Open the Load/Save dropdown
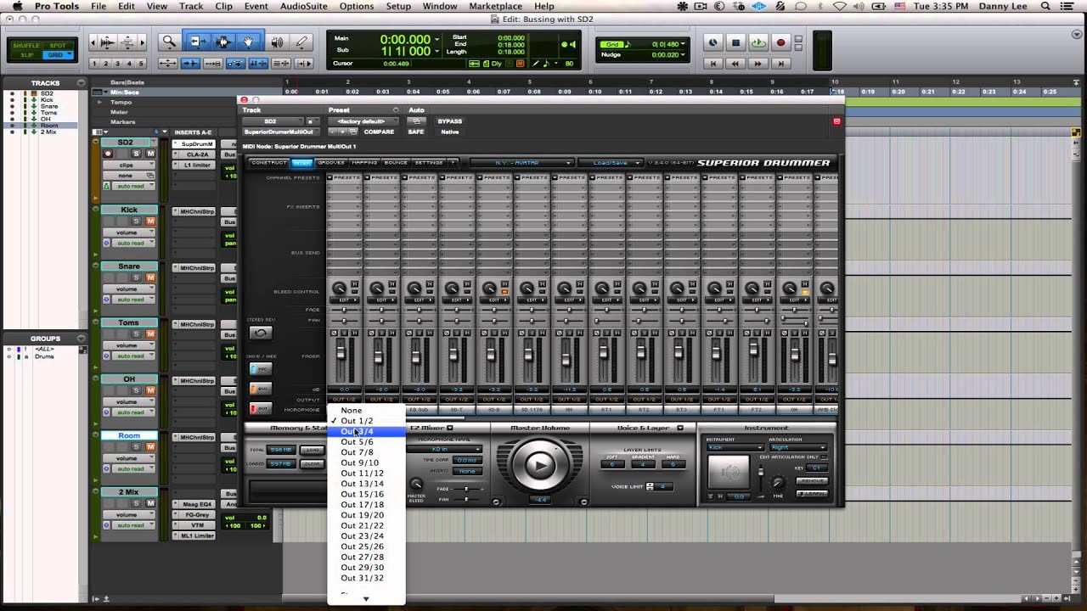 click(611, 163)
